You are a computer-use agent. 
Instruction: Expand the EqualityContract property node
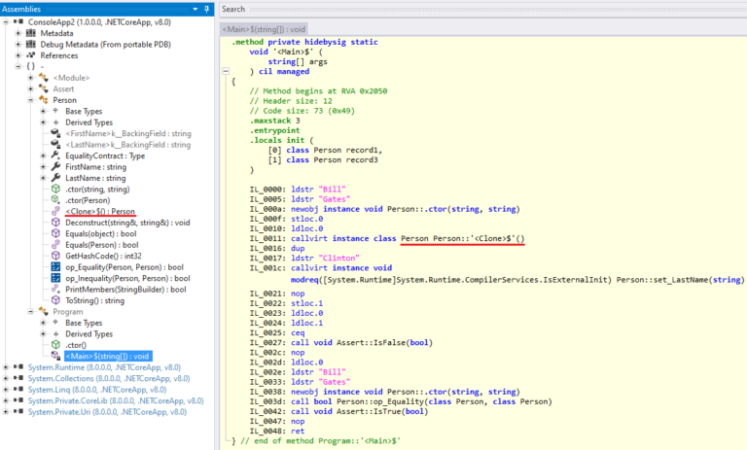[43, 156]
